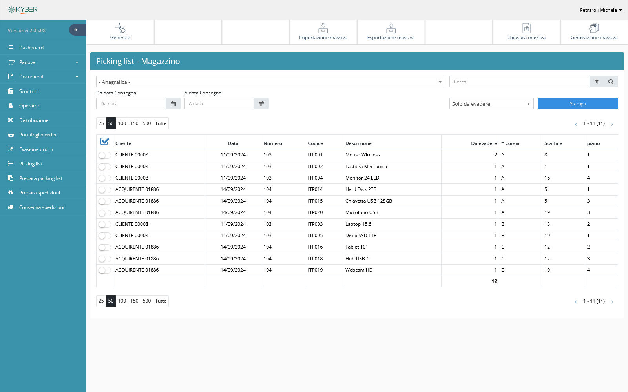Toggle switch for Hard Disk 2TB row
The image size is (628, 392).
(x=104, y=190)
